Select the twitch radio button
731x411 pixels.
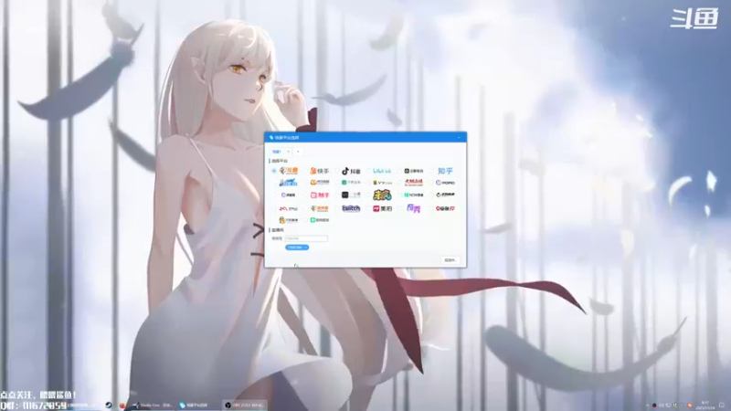coord(336,208)
